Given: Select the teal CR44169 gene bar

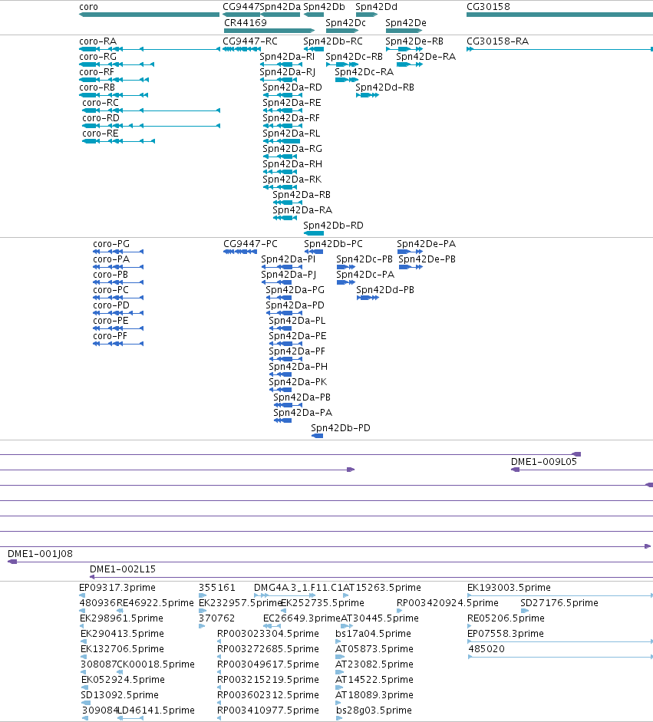Looking at the screenshot, I should [x=269, y=31].
